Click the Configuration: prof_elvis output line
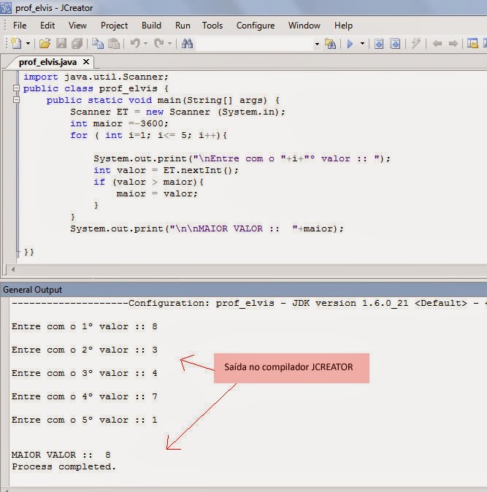This screenshot has height=492, width=487. pyautogui.click(x=249, y=304)
